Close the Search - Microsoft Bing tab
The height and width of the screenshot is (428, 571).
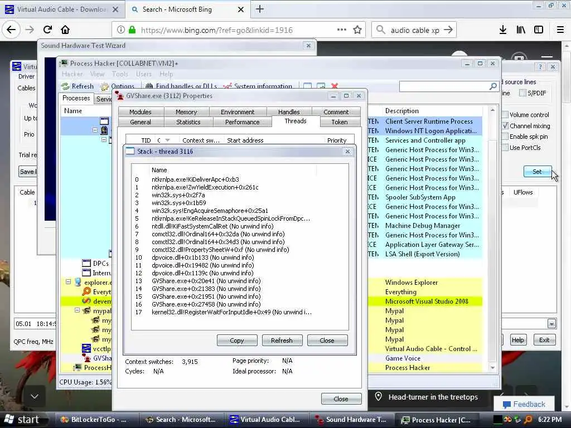point(241,10)
